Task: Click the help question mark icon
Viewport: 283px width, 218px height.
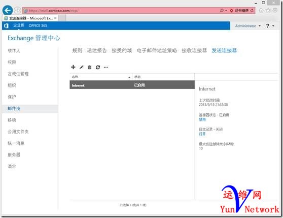Action: click(268, 26)
